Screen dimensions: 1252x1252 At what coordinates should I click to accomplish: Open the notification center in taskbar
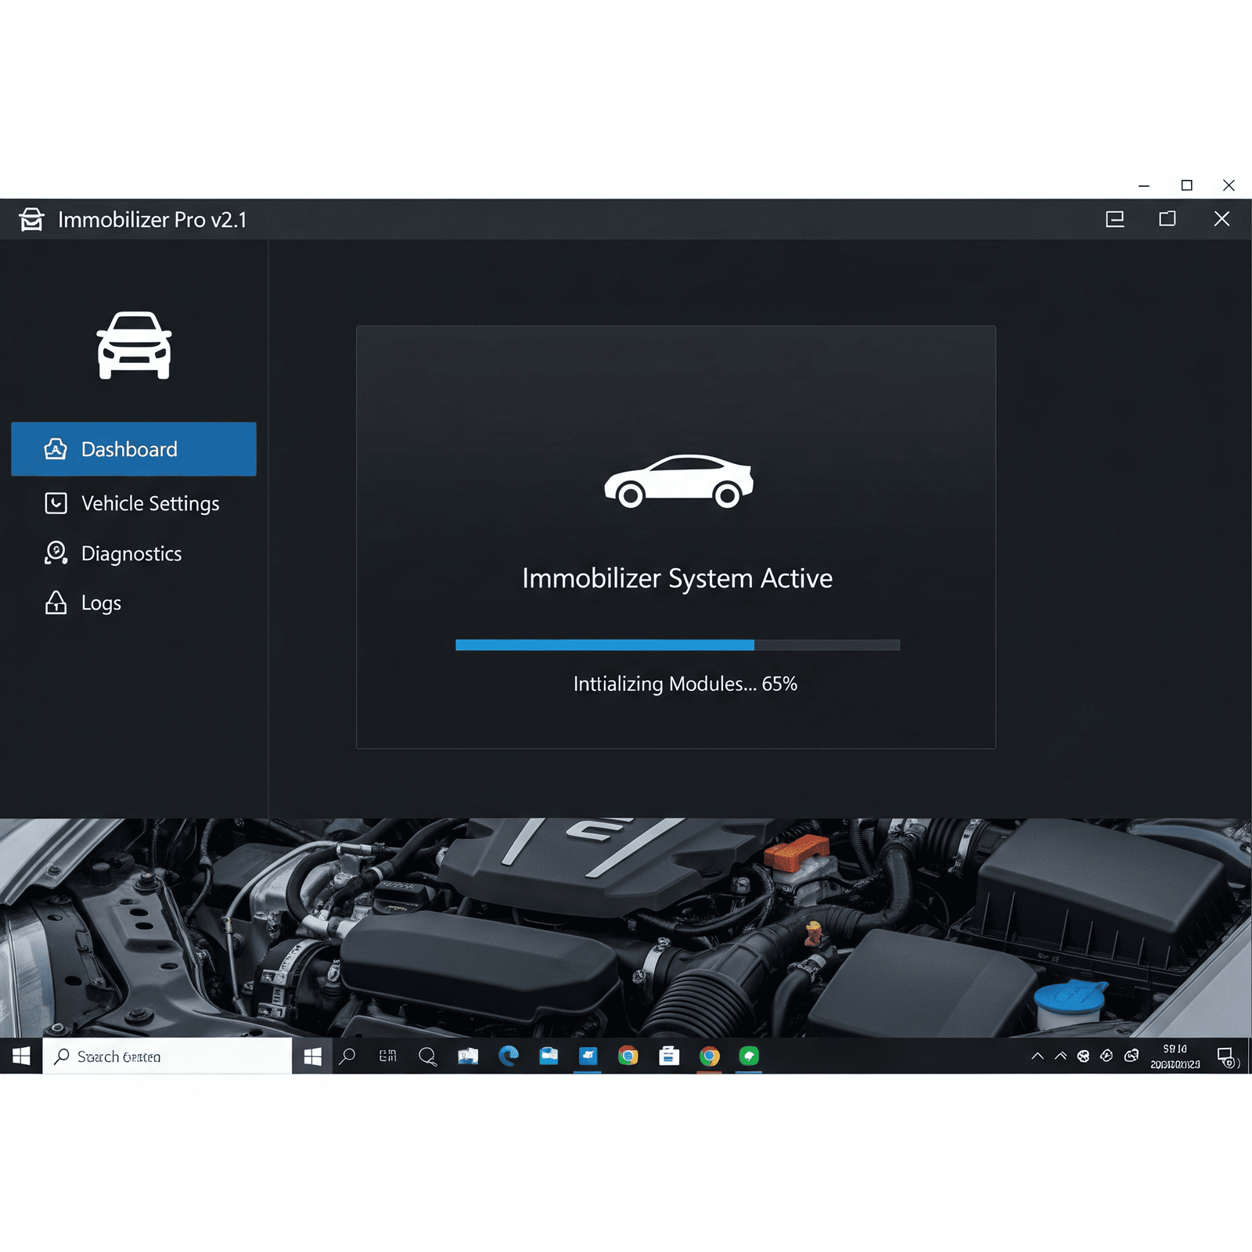[x=1226, y=1057]
